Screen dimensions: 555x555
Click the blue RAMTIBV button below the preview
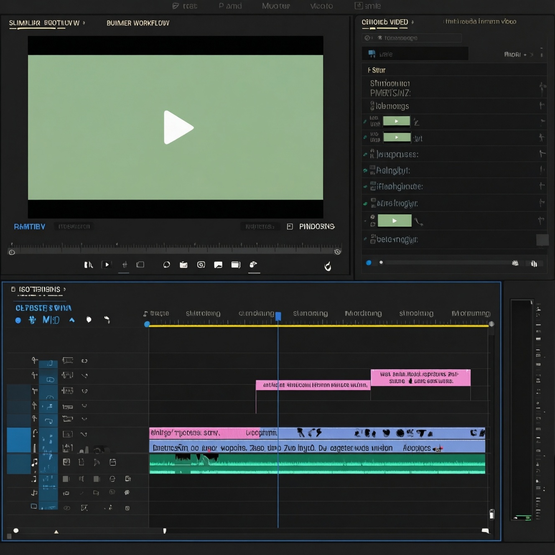coord(30,227)
